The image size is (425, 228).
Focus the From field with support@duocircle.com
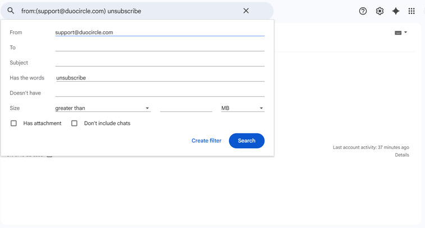tap(159, 32)
